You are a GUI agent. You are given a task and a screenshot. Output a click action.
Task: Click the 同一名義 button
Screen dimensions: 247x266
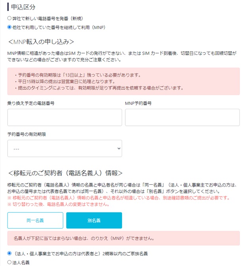tap(35, 220)
